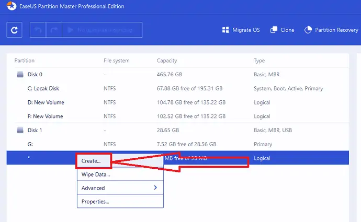361x222 pixels.
Task: Click System, Boot, Active, Primary text
Action: (x=288, y=88)
